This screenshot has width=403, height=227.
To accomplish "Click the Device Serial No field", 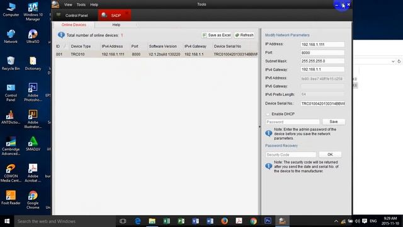I will click(322, 103).
